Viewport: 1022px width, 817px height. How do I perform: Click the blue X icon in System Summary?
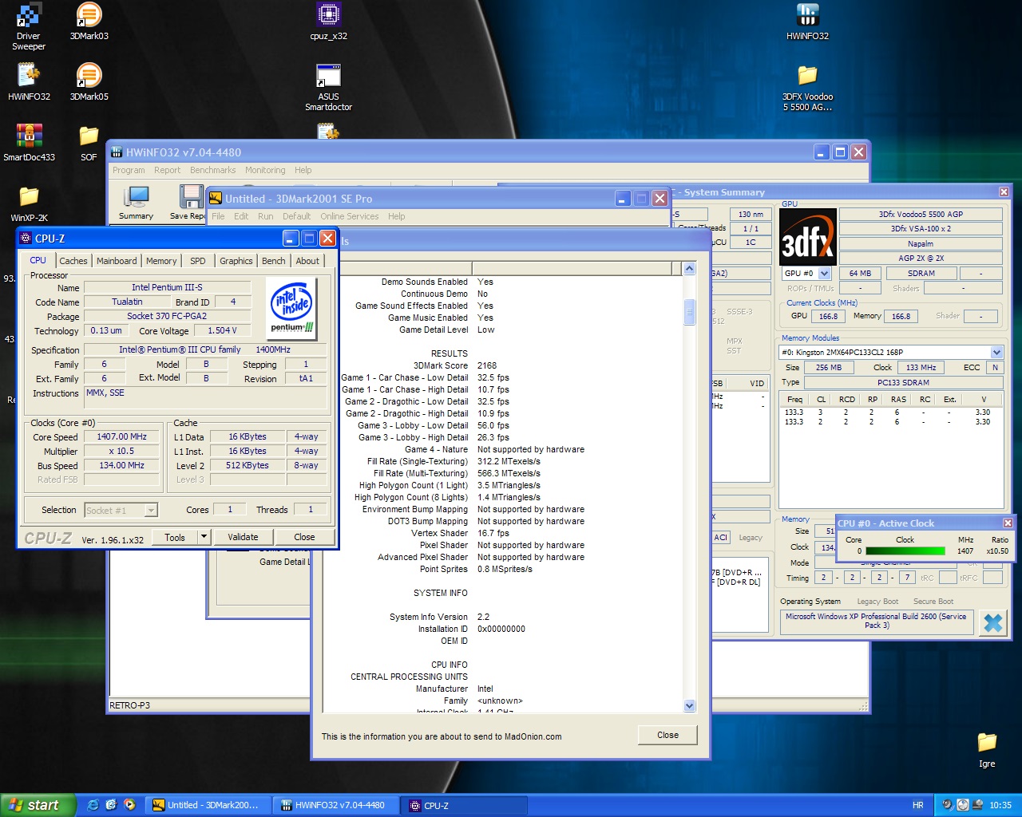click(992, 623)
